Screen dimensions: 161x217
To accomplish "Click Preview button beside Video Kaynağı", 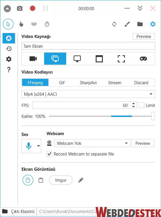I will point(144,37).
